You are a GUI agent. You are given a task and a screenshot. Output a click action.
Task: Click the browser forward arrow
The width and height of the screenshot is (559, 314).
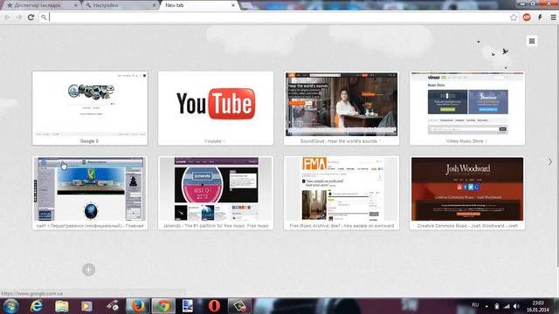pyautogui.click(x=18, y=17)
